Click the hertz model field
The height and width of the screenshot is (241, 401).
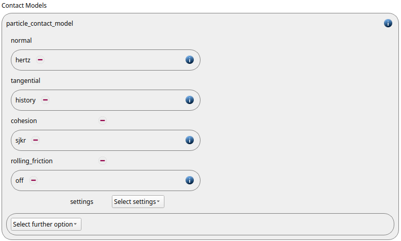pyautogui.click(x=105, y=60)
